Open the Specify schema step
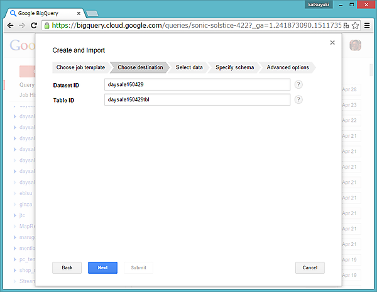 pos(234,67)
